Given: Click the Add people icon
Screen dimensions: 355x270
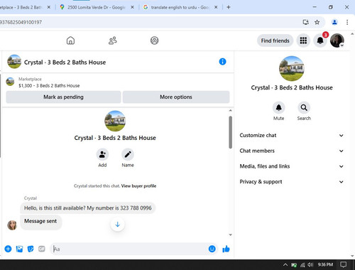Looking at the screenshot, I should click(x=102, y=155).
